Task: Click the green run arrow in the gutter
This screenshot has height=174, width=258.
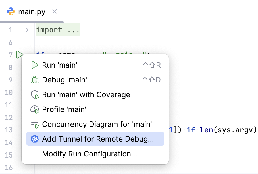Action: tap(19, 55)
